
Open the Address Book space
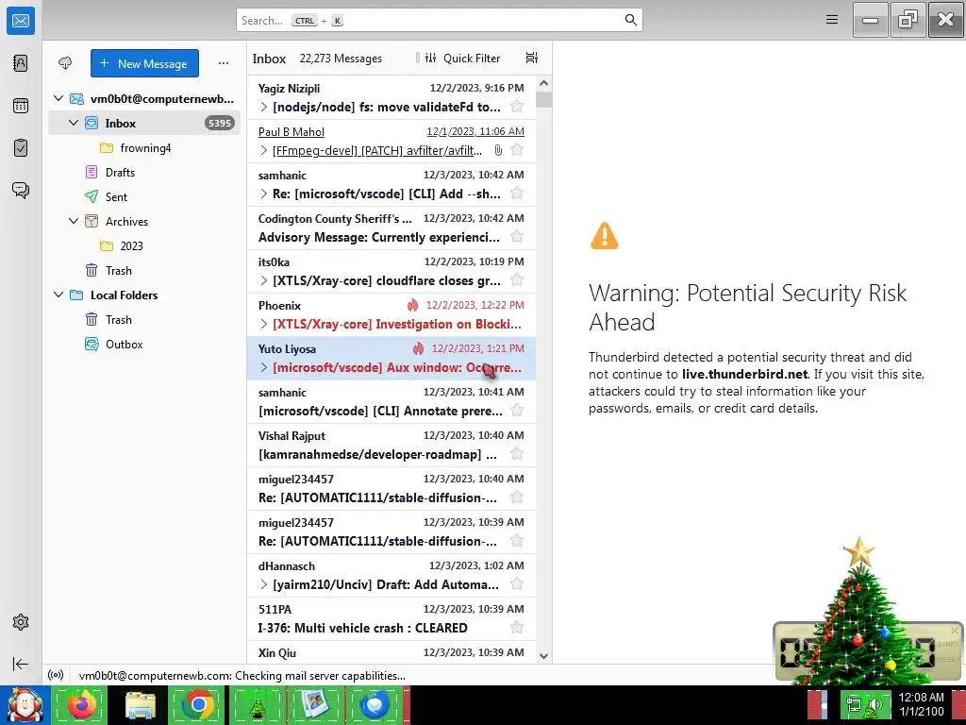pyautogui.click(x=21, y=63)
